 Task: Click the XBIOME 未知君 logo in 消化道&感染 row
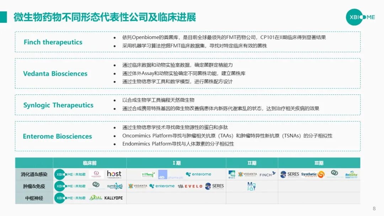(x=70, y=174)
